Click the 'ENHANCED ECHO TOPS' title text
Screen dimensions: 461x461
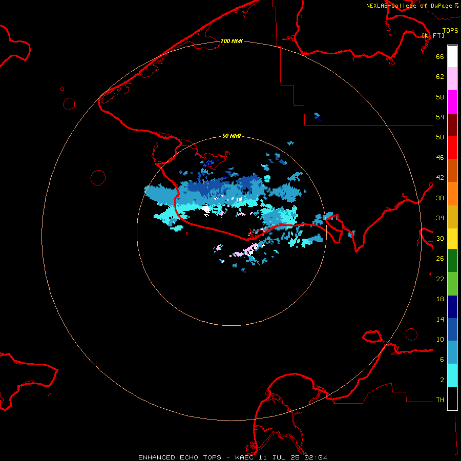point(180,457)
